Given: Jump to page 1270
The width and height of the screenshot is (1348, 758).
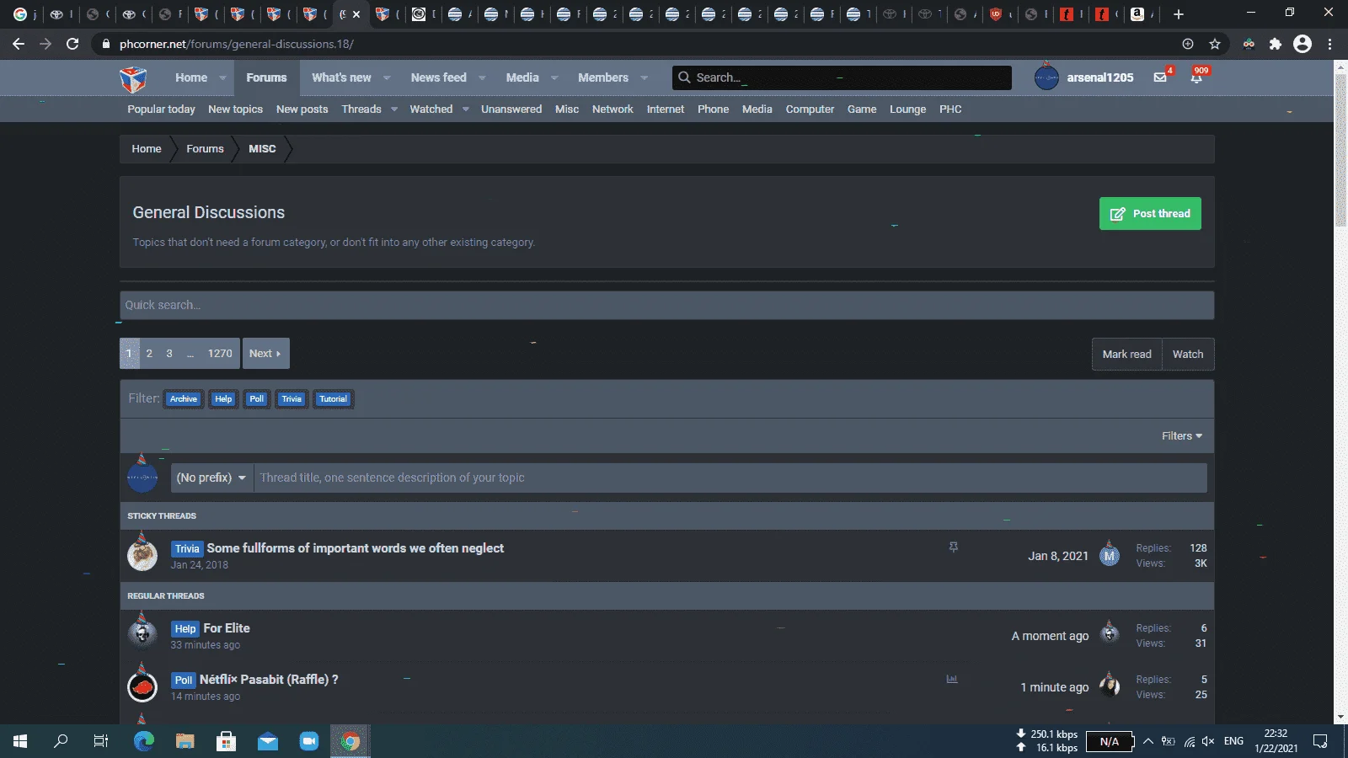Looking at the screenshot, I should click(220, 354).
